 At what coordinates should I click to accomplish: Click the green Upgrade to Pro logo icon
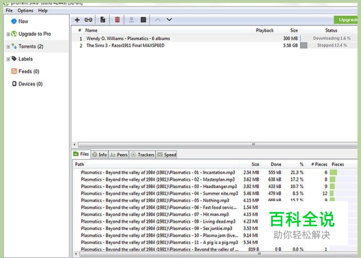coord(14,34)
